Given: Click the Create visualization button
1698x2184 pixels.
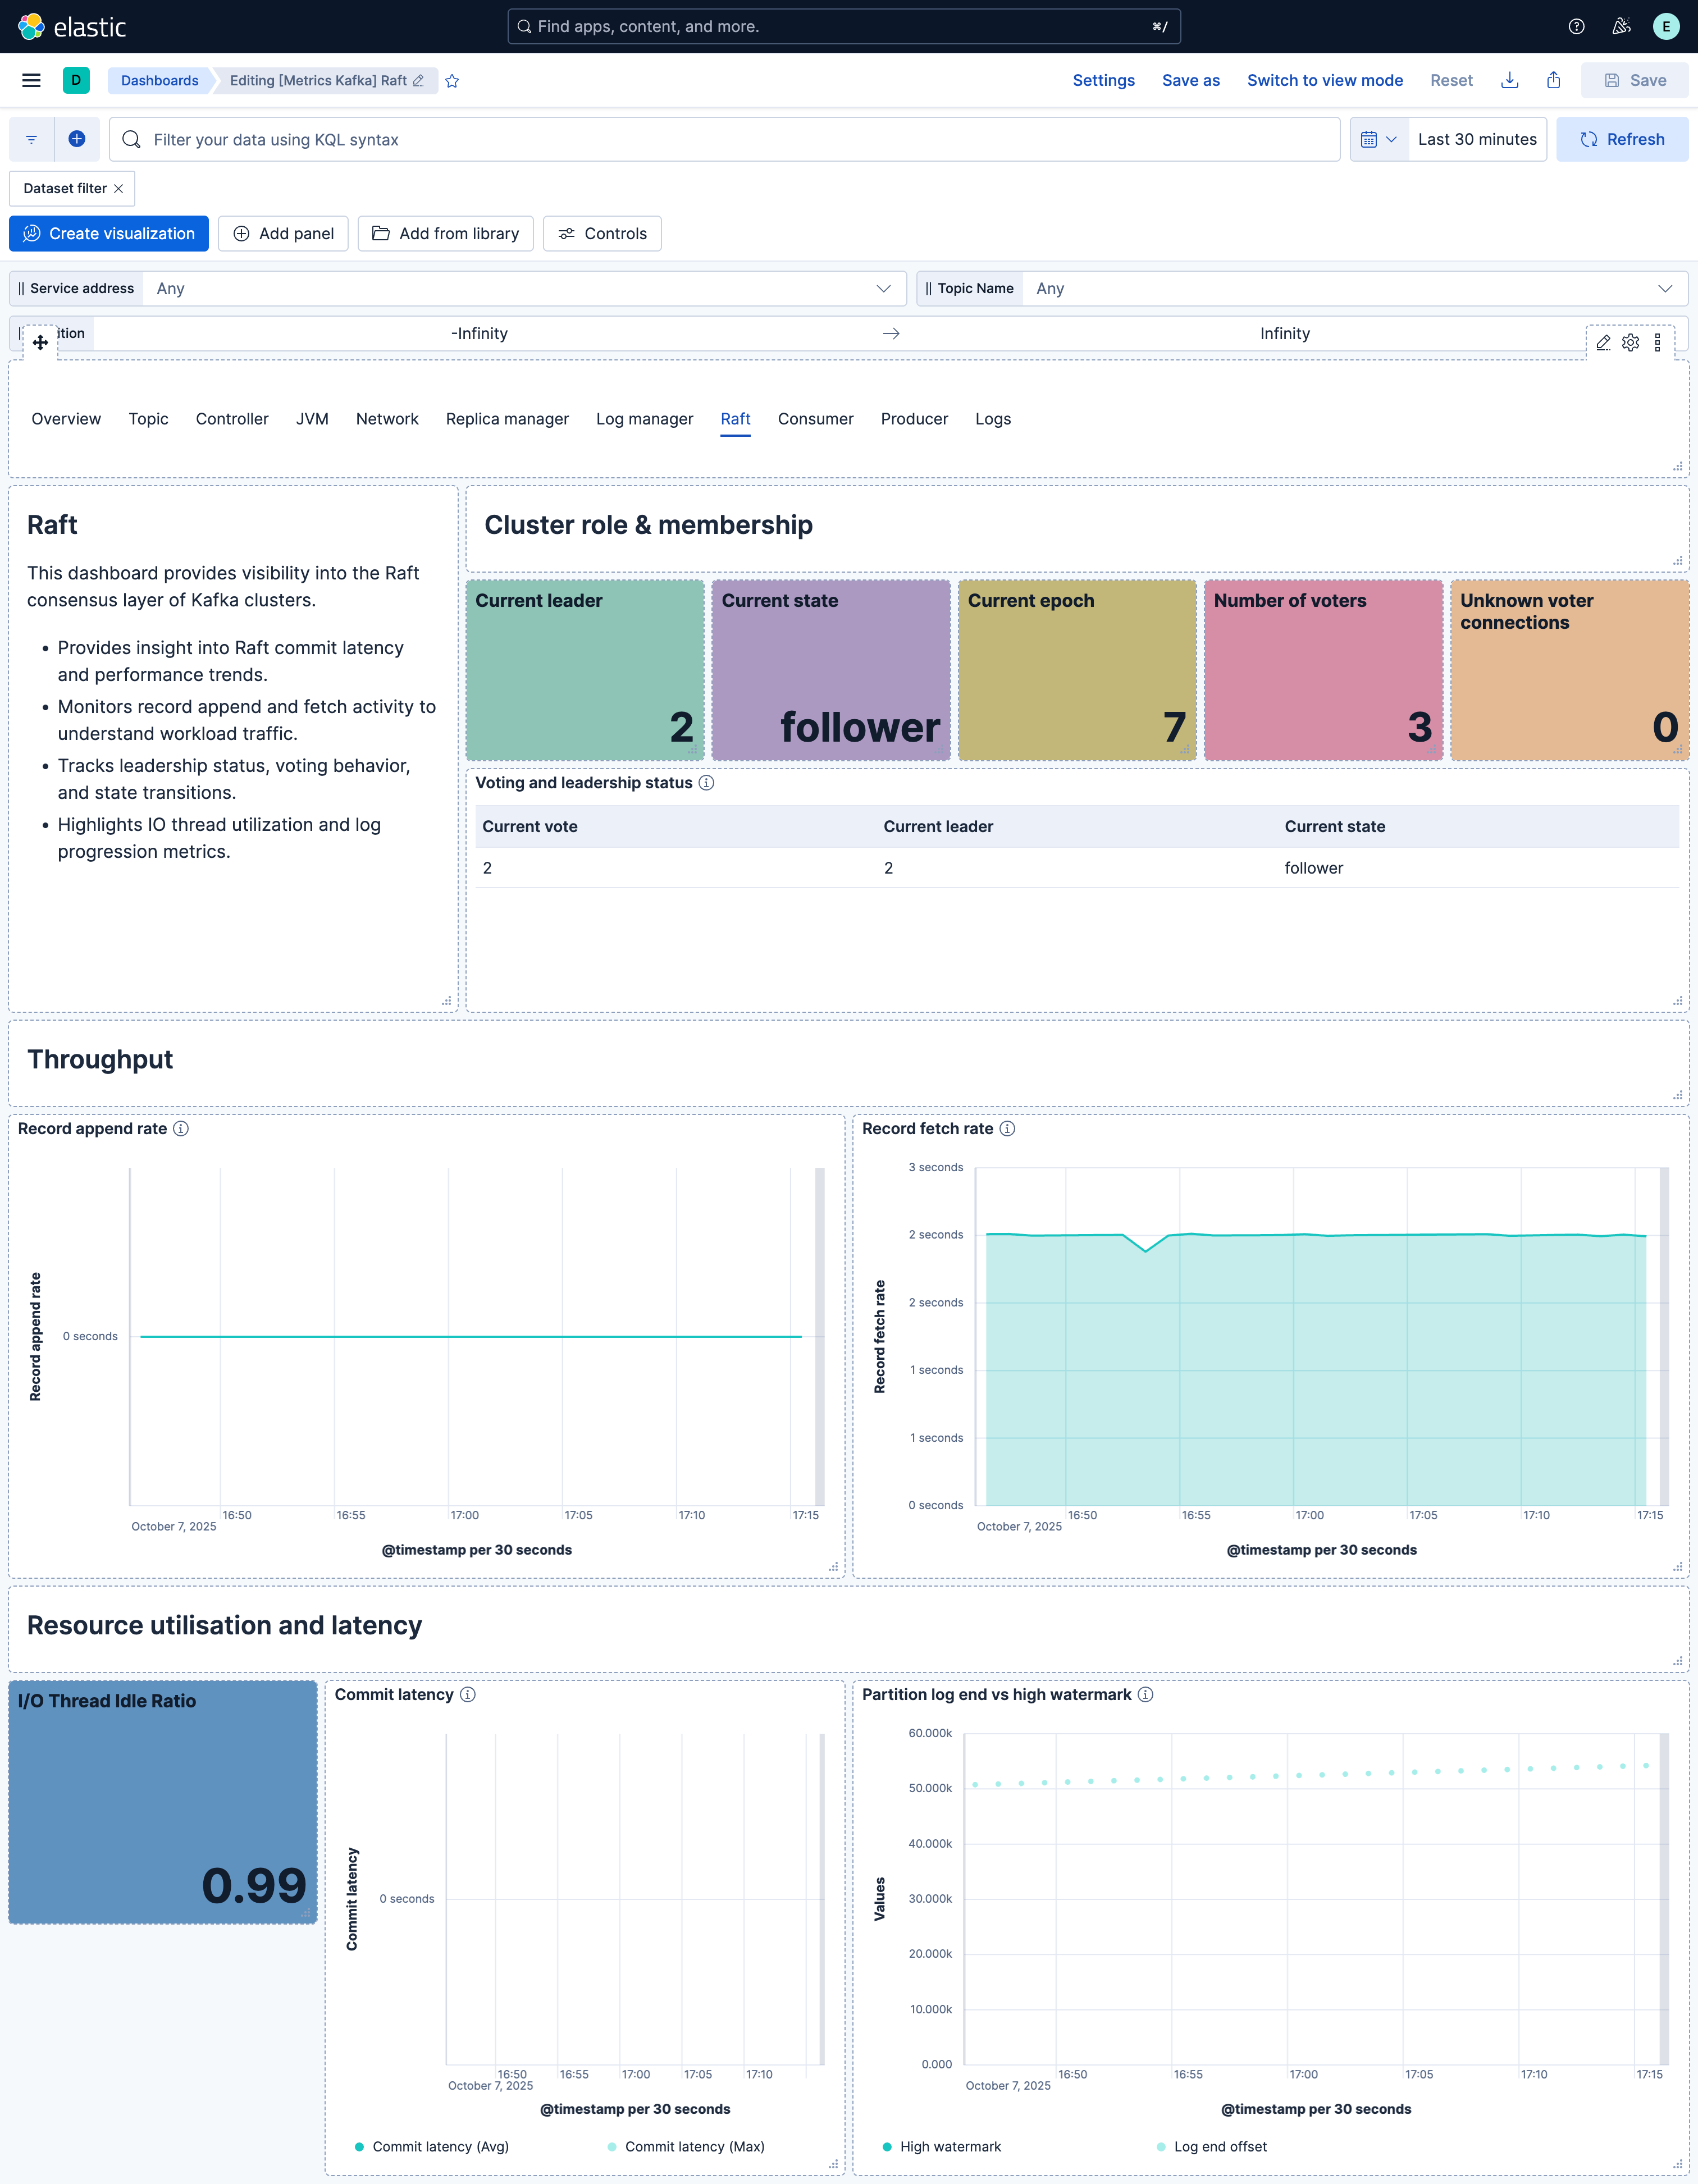Looking at the screenshot, I should [108, 233].
